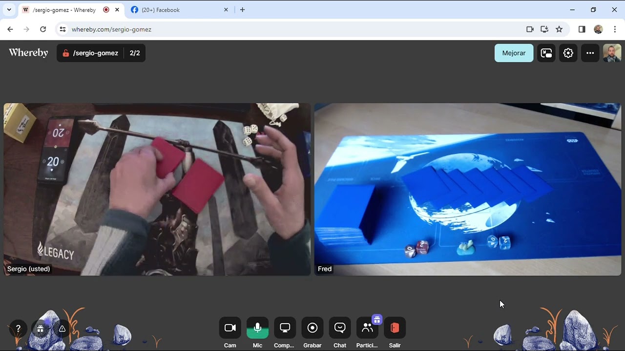
Task: View site information icon in address bar
Action: [62, 29]
